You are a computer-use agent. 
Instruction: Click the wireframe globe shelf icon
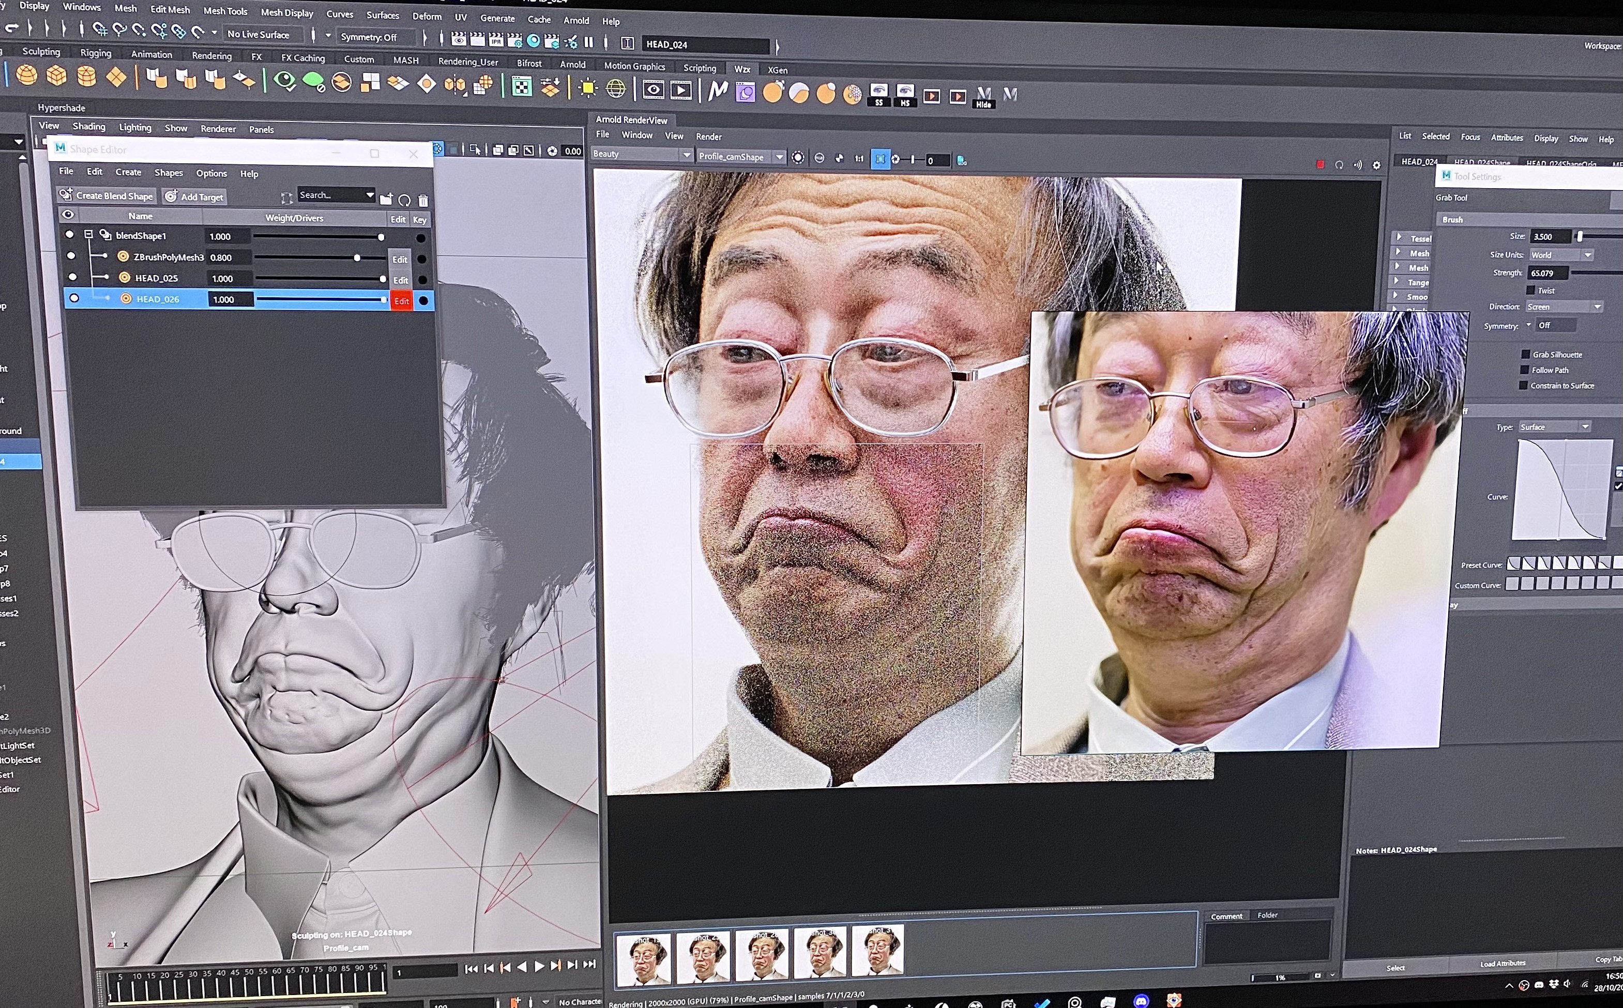(615, 89)
